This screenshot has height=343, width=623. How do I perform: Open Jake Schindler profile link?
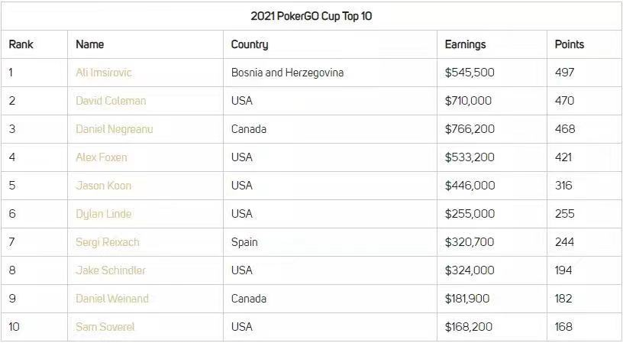point(111,270)
